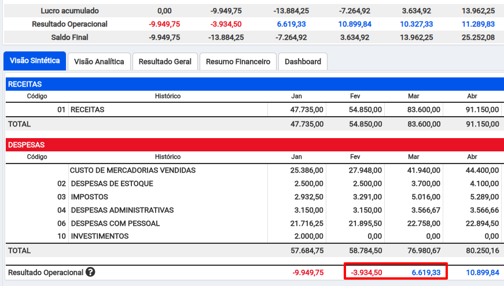Click the Saldo Final label in the summary
This screenshot has width=504, height=286.
click(x=70, y=37)
